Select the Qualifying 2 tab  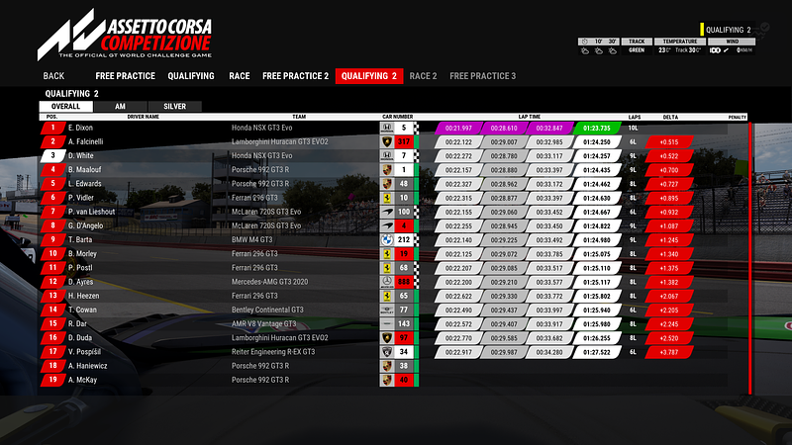click(x=369, y=76)
